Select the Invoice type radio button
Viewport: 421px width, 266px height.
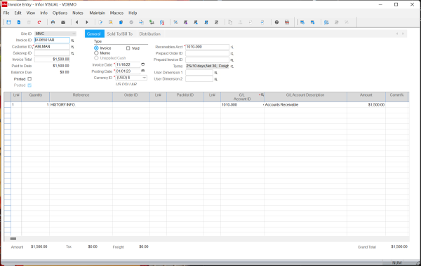(x=96, y=48)
